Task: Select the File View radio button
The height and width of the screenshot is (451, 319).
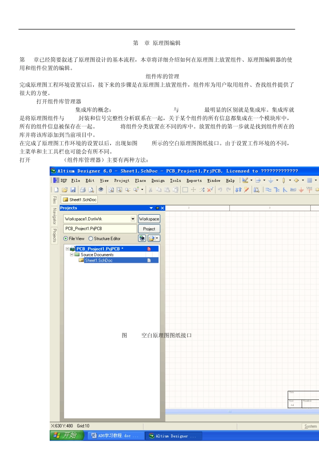Action: (65, 239)
